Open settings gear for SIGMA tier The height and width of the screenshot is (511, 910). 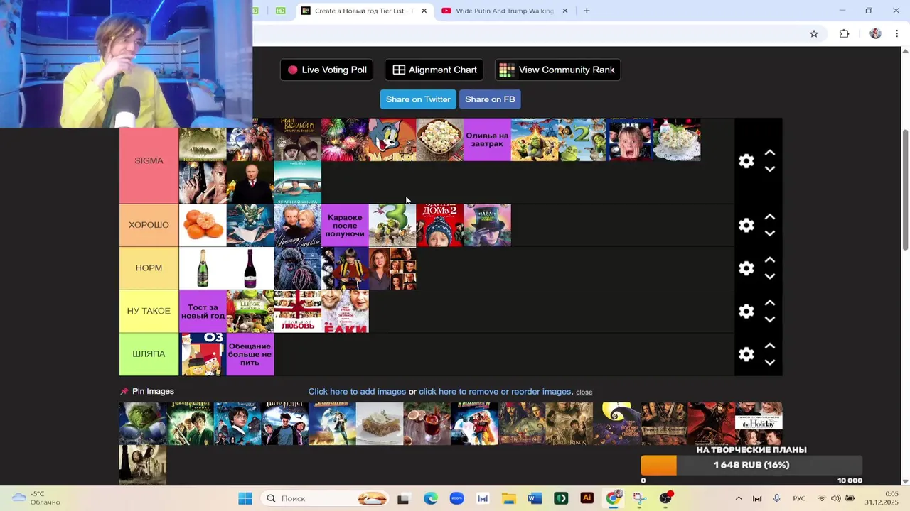click(x=746, y=161)
